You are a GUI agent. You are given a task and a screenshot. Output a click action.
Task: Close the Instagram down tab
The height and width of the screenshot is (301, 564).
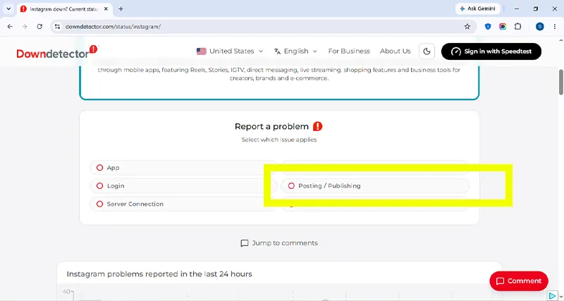pos(106,9)
